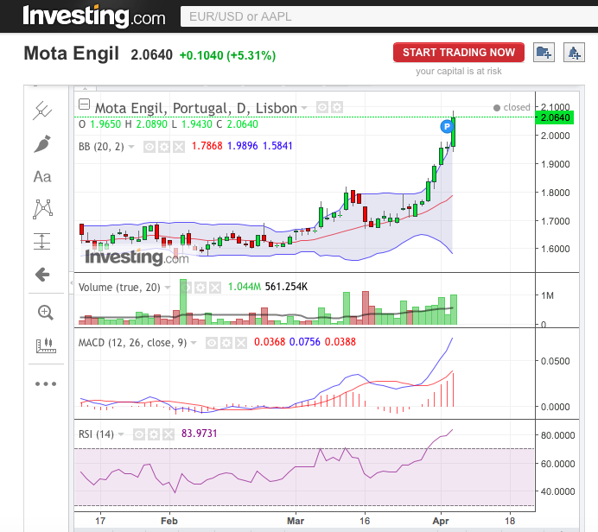Select the long position prediction tool
Viewport: 598px width, 532px height.
point(42,241)
